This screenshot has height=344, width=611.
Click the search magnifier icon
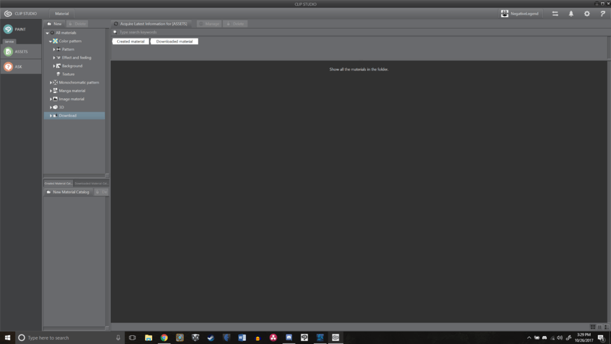tap(115, 32)
